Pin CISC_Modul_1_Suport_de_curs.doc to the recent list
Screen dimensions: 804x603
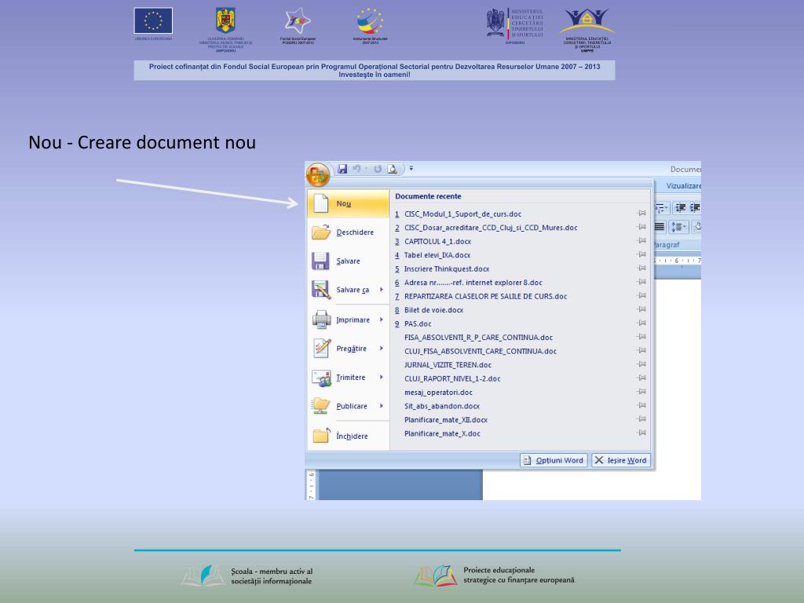(x=641, y=214)
